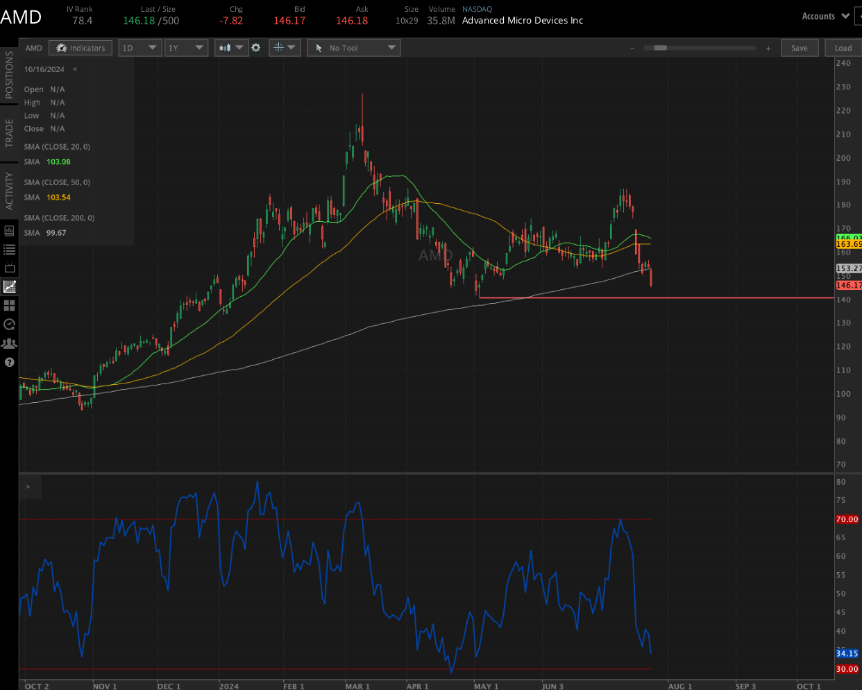Screen dimensions: 862x690
Task: Switch to the grid quotes view icon
Action: [9, 305]
